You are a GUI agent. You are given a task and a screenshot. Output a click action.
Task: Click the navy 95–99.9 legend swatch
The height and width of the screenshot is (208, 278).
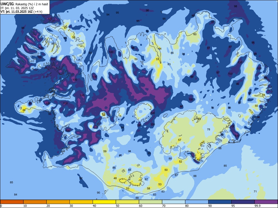point(243,202)
